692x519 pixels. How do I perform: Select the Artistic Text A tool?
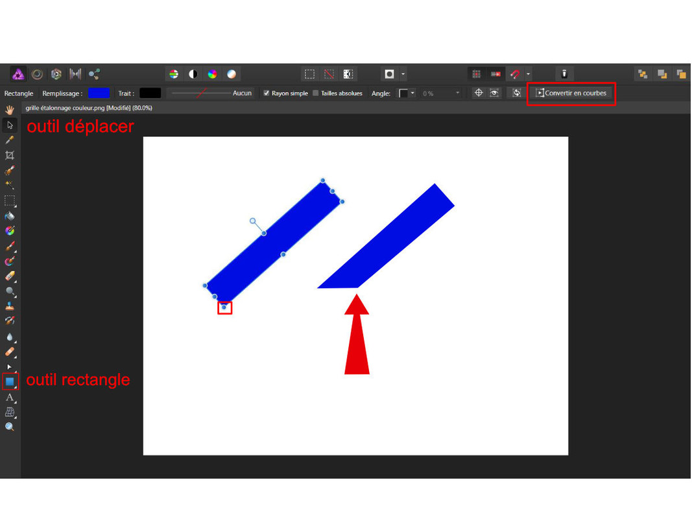[10, 398]
